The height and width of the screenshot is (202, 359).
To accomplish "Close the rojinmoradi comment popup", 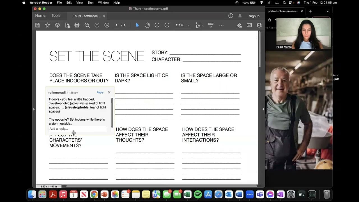I will (109, 92).
